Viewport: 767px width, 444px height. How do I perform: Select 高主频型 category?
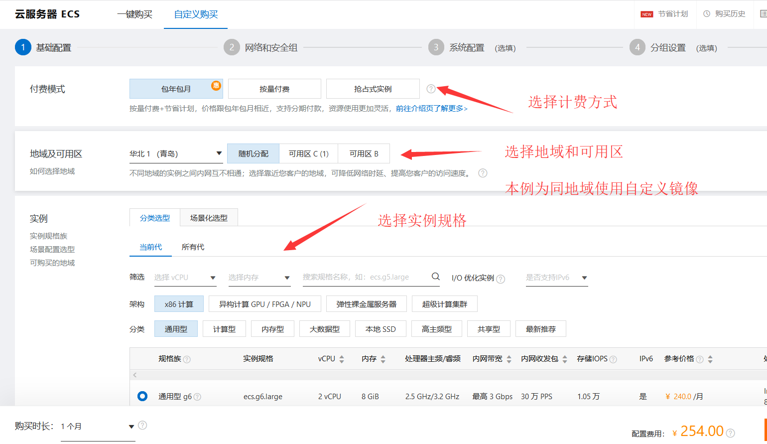[437, 329]
